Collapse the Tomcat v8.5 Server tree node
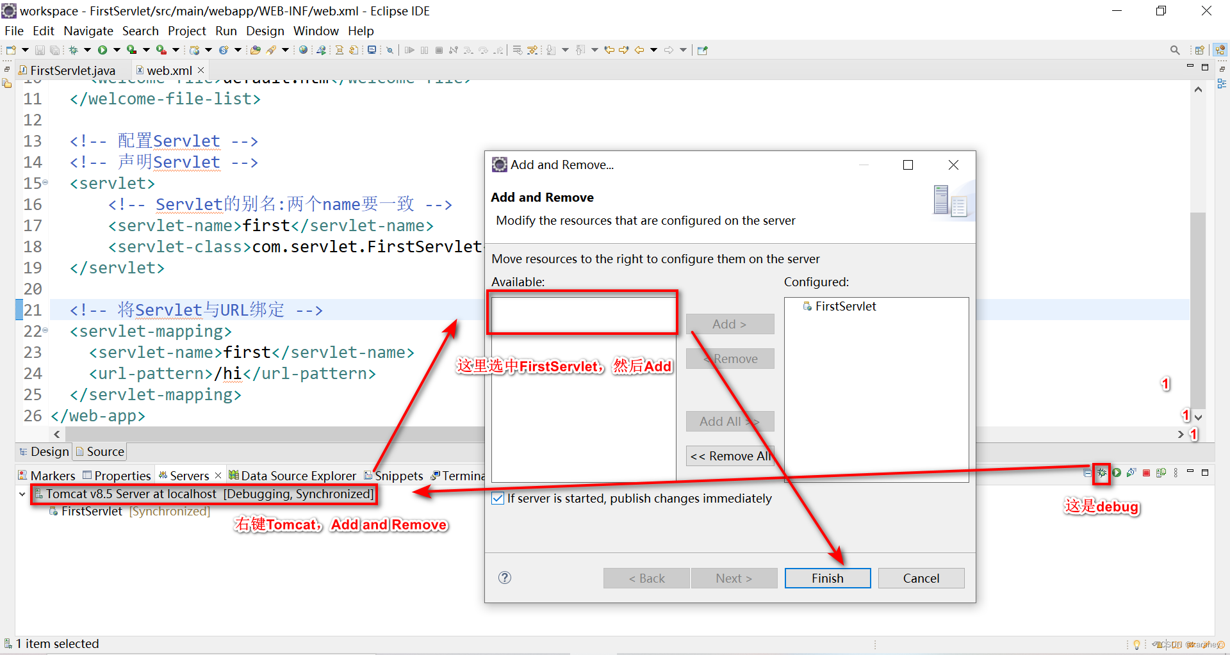This screenshot has height=655, width=1230. [22, 494]
